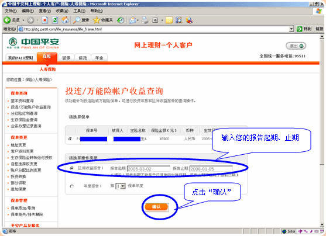Click the yellow note toolbar icon

tap(169, 20)
